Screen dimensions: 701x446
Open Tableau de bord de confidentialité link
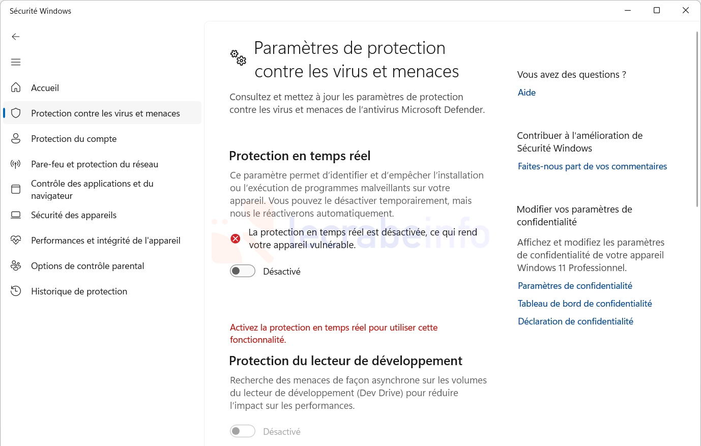tap(585, 304)
